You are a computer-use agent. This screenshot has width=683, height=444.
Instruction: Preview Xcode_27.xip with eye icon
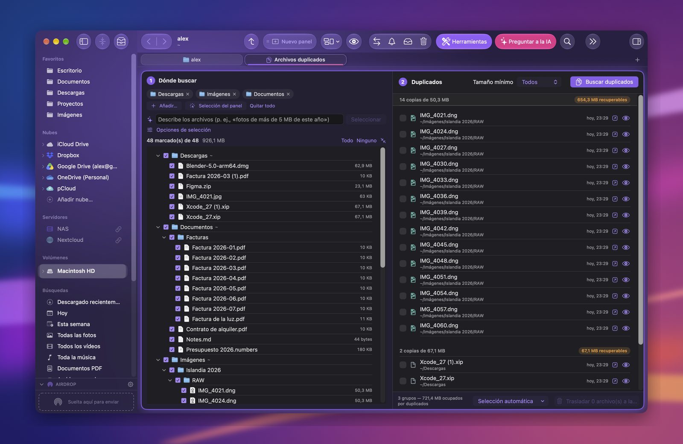coord(626,381)
